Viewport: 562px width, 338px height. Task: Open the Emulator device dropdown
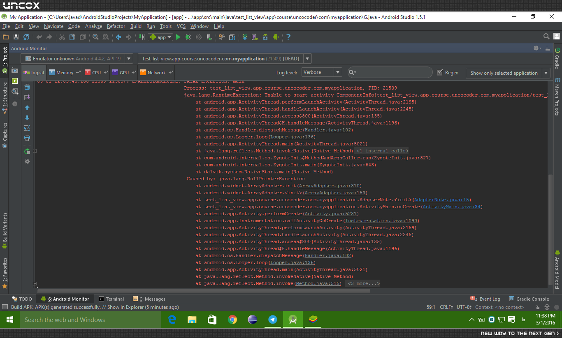tap(77, 59)
